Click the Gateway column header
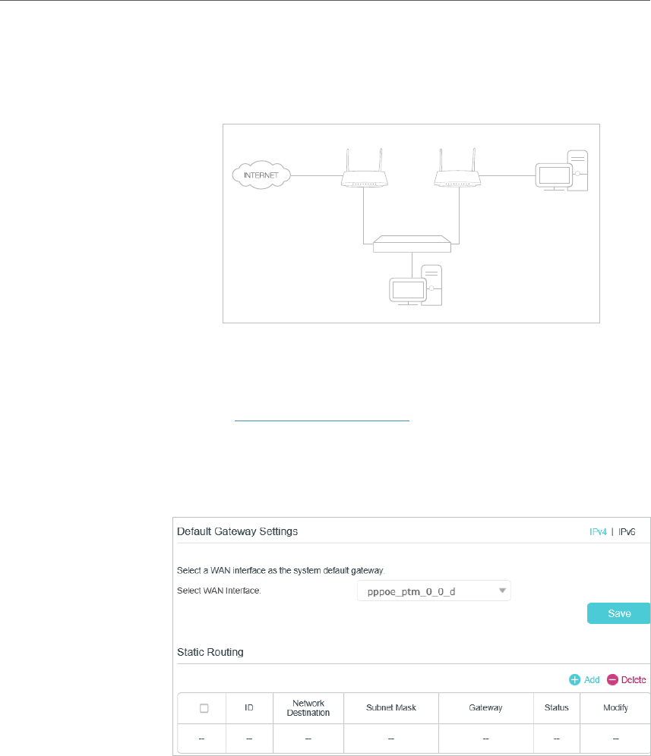Screen dimensions: 651x756 pyautogui.click(x=485, y=707)
